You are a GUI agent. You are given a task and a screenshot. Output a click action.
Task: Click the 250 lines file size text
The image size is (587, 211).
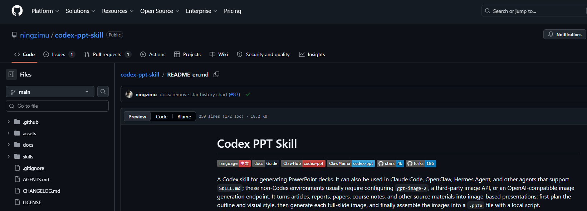click(x=233, y=116)
